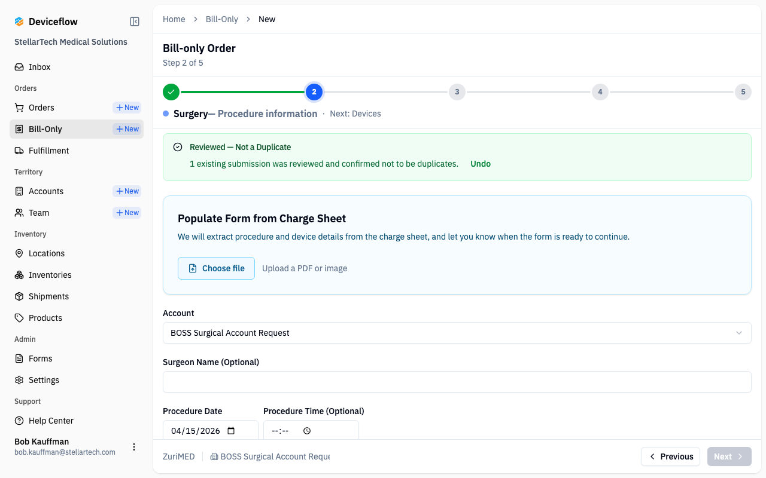The image size is (766, 478).
Task: Click Choose file button
Action: 216,268
